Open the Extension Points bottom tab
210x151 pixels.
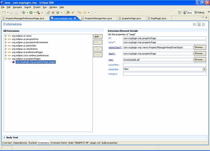click(59, 143)
